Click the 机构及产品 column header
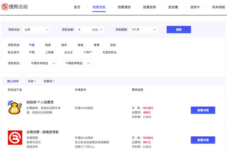Viewport: 227px width, 152px height. [x=15, y=90]
